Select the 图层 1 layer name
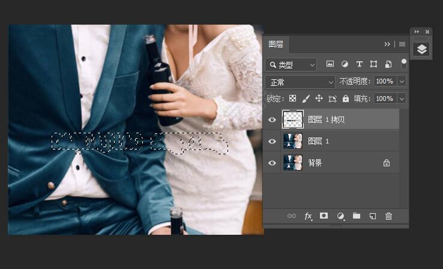443x269 pixels. [318, 141]
